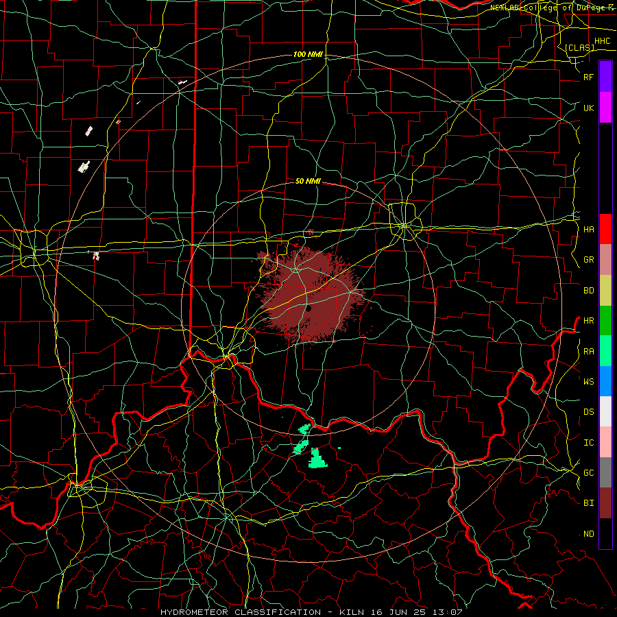The image size is (617, 617).
Task: Click the GC gray legend color block
Action: pos(605,472)
